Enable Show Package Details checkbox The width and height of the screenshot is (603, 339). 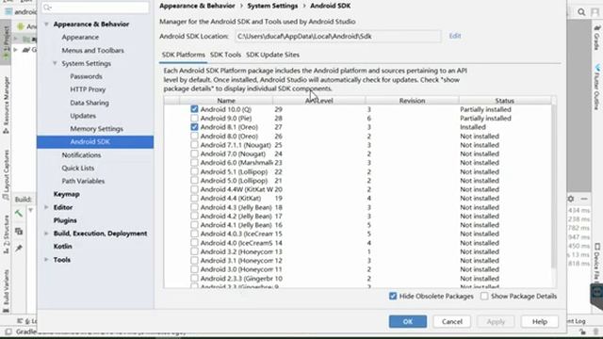pyautogui.click(x=484, y=296)
